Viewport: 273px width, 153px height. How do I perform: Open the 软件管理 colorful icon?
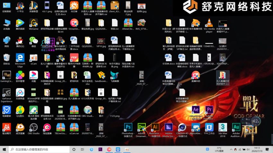[20, 75]
